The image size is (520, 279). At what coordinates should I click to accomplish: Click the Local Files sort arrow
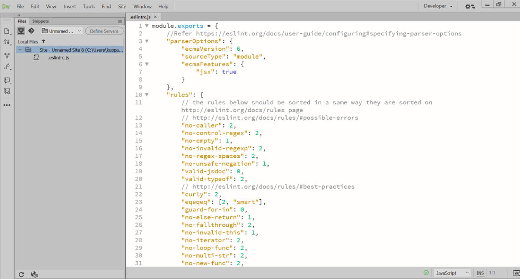point(43,41)
